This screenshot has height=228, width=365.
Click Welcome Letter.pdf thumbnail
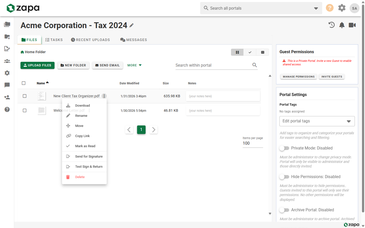pos(42,110)
